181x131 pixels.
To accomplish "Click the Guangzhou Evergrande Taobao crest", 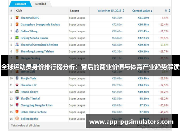I will (x=17, y=24).
